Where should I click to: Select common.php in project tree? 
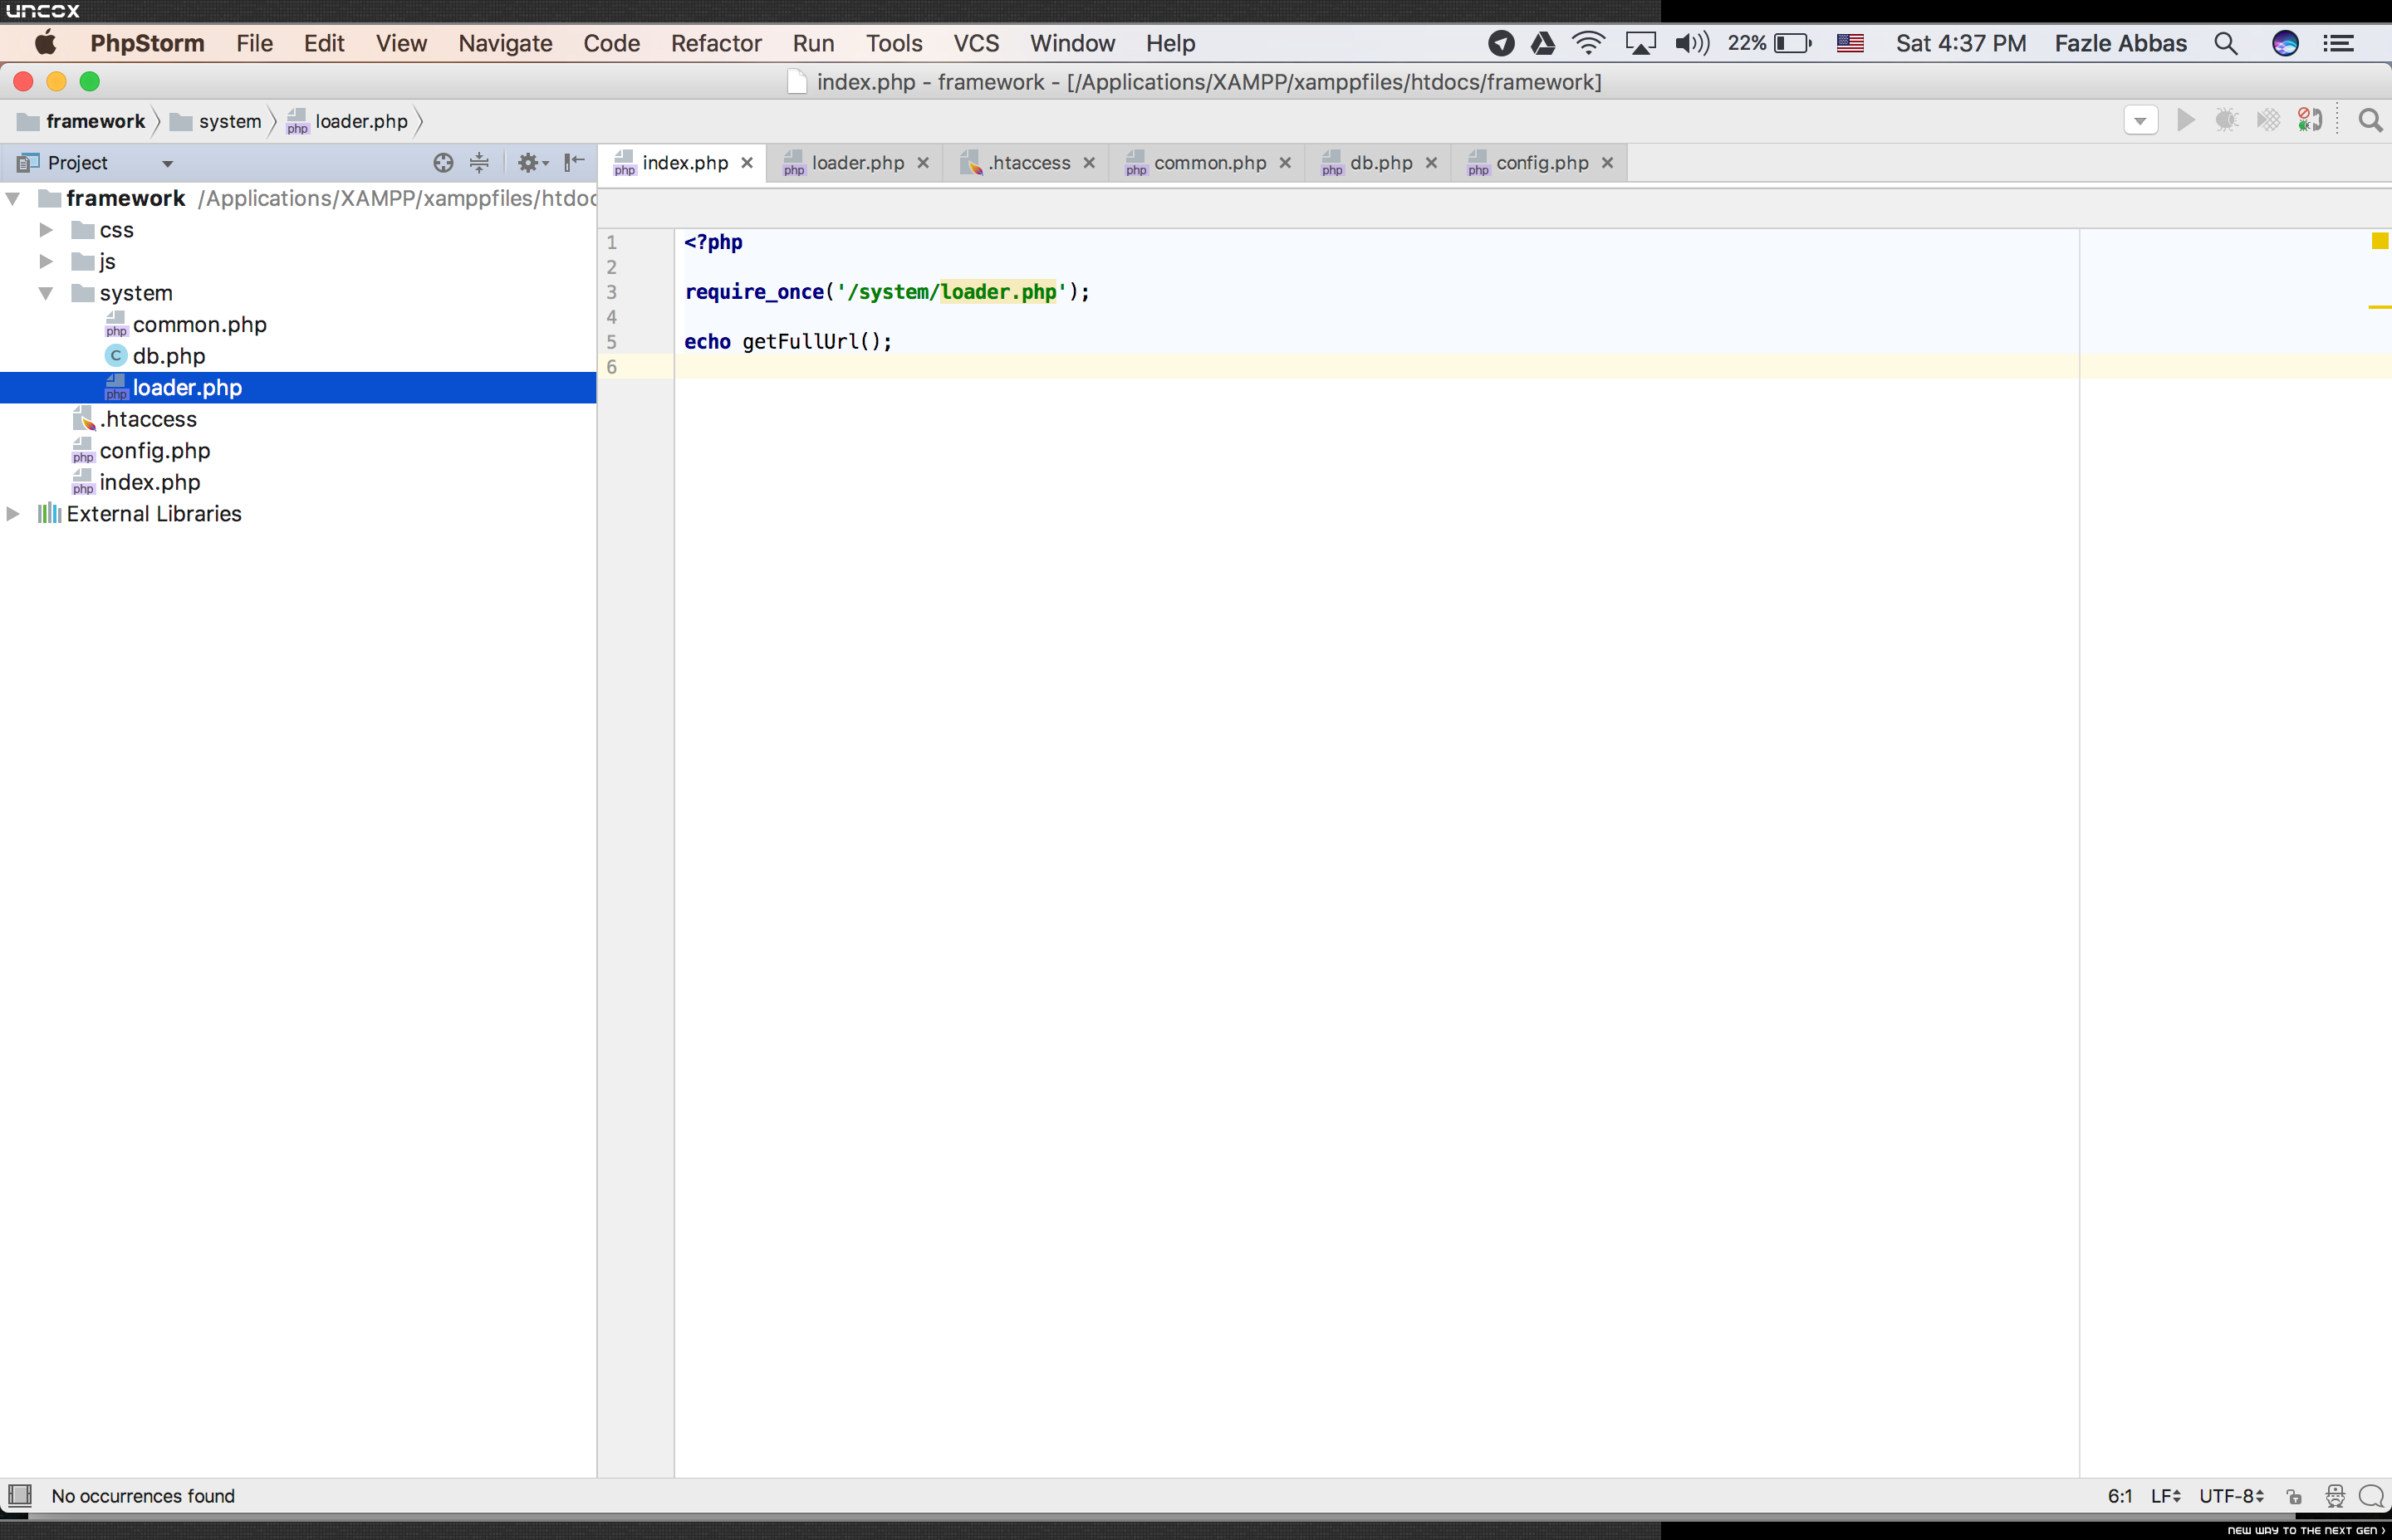pos(199,325)
